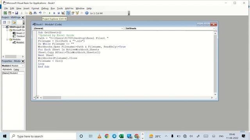Open the View menu
The image size is (250, 140).
pyautogui.click(x=19, y=9)
